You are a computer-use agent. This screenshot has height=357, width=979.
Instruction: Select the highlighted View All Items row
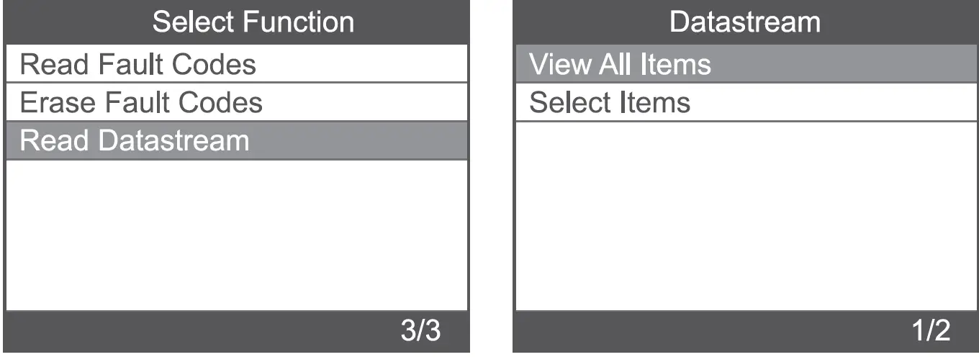(620, 65)
